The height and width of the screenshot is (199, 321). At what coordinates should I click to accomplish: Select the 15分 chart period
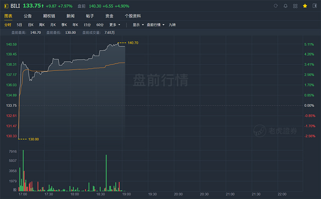click(x=87, y=25)
